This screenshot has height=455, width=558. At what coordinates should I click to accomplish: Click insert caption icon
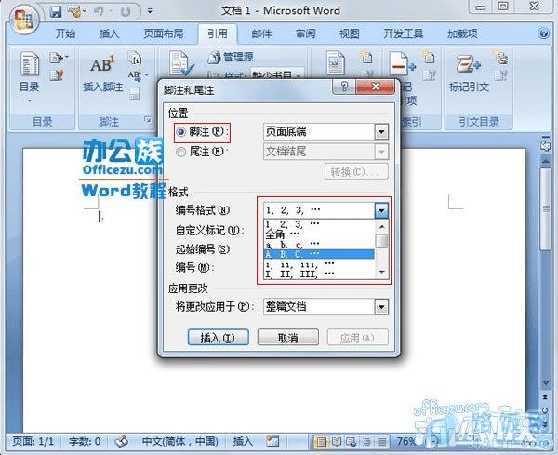(335, 62)
